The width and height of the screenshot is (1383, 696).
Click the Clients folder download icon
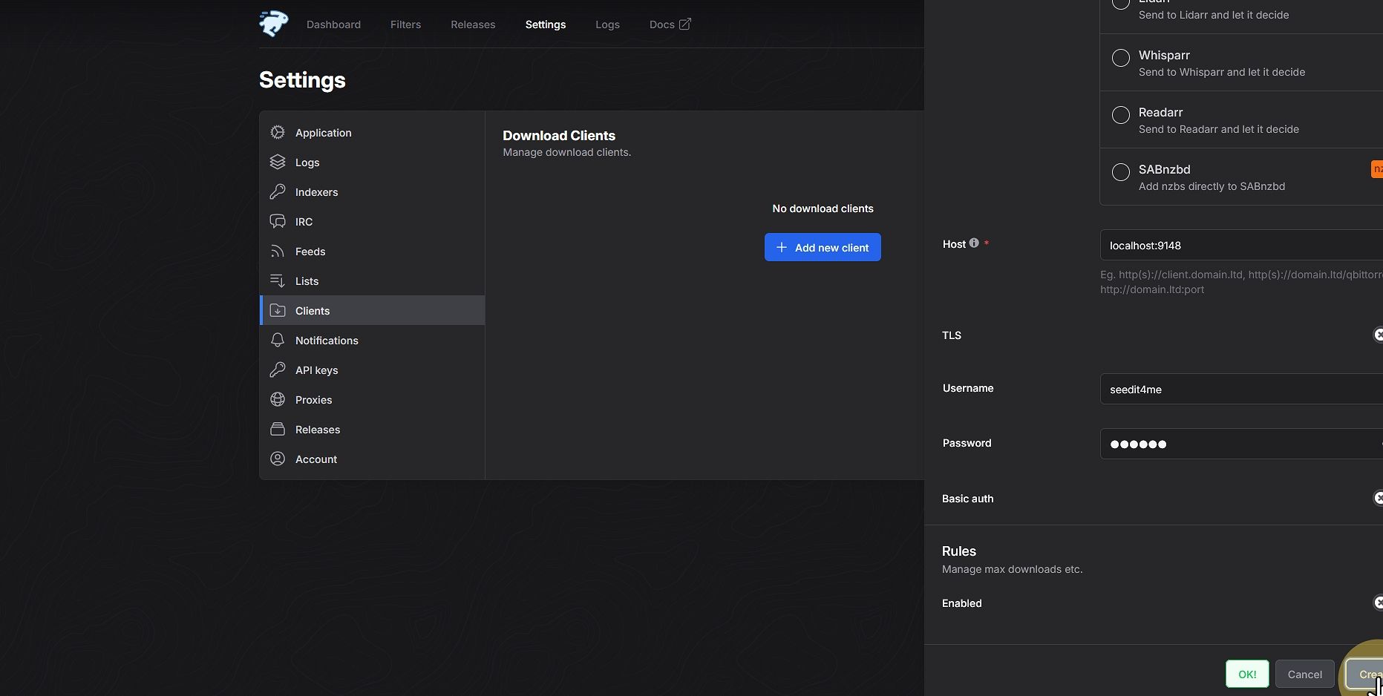278,310
